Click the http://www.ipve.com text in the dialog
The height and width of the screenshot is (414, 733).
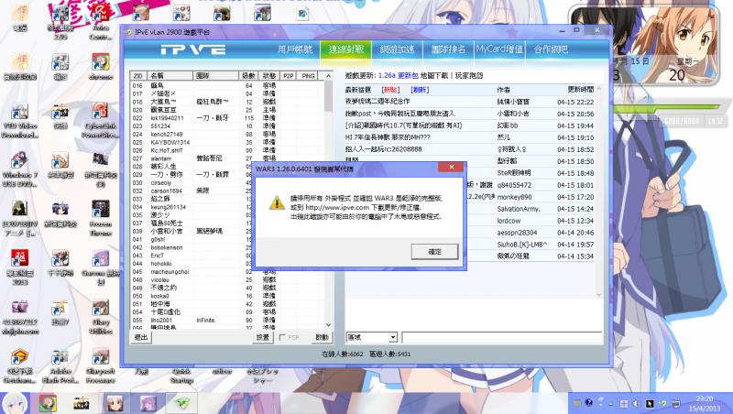(337, 207)
